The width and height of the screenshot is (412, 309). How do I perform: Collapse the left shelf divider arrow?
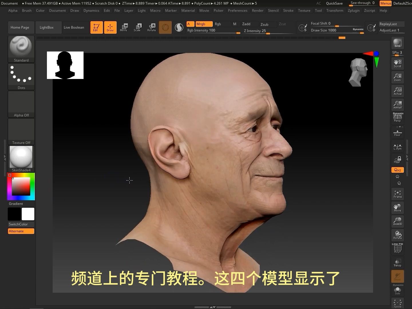(x=5, y=157)
